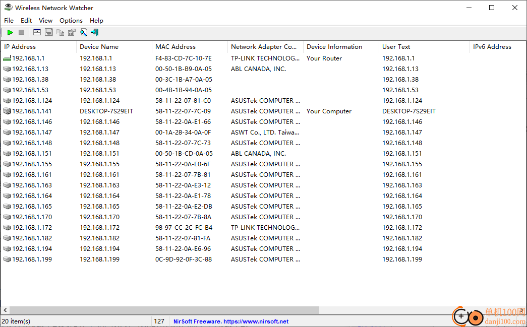
Task: Select IP address 192.168.1.124
Action: 32,101
